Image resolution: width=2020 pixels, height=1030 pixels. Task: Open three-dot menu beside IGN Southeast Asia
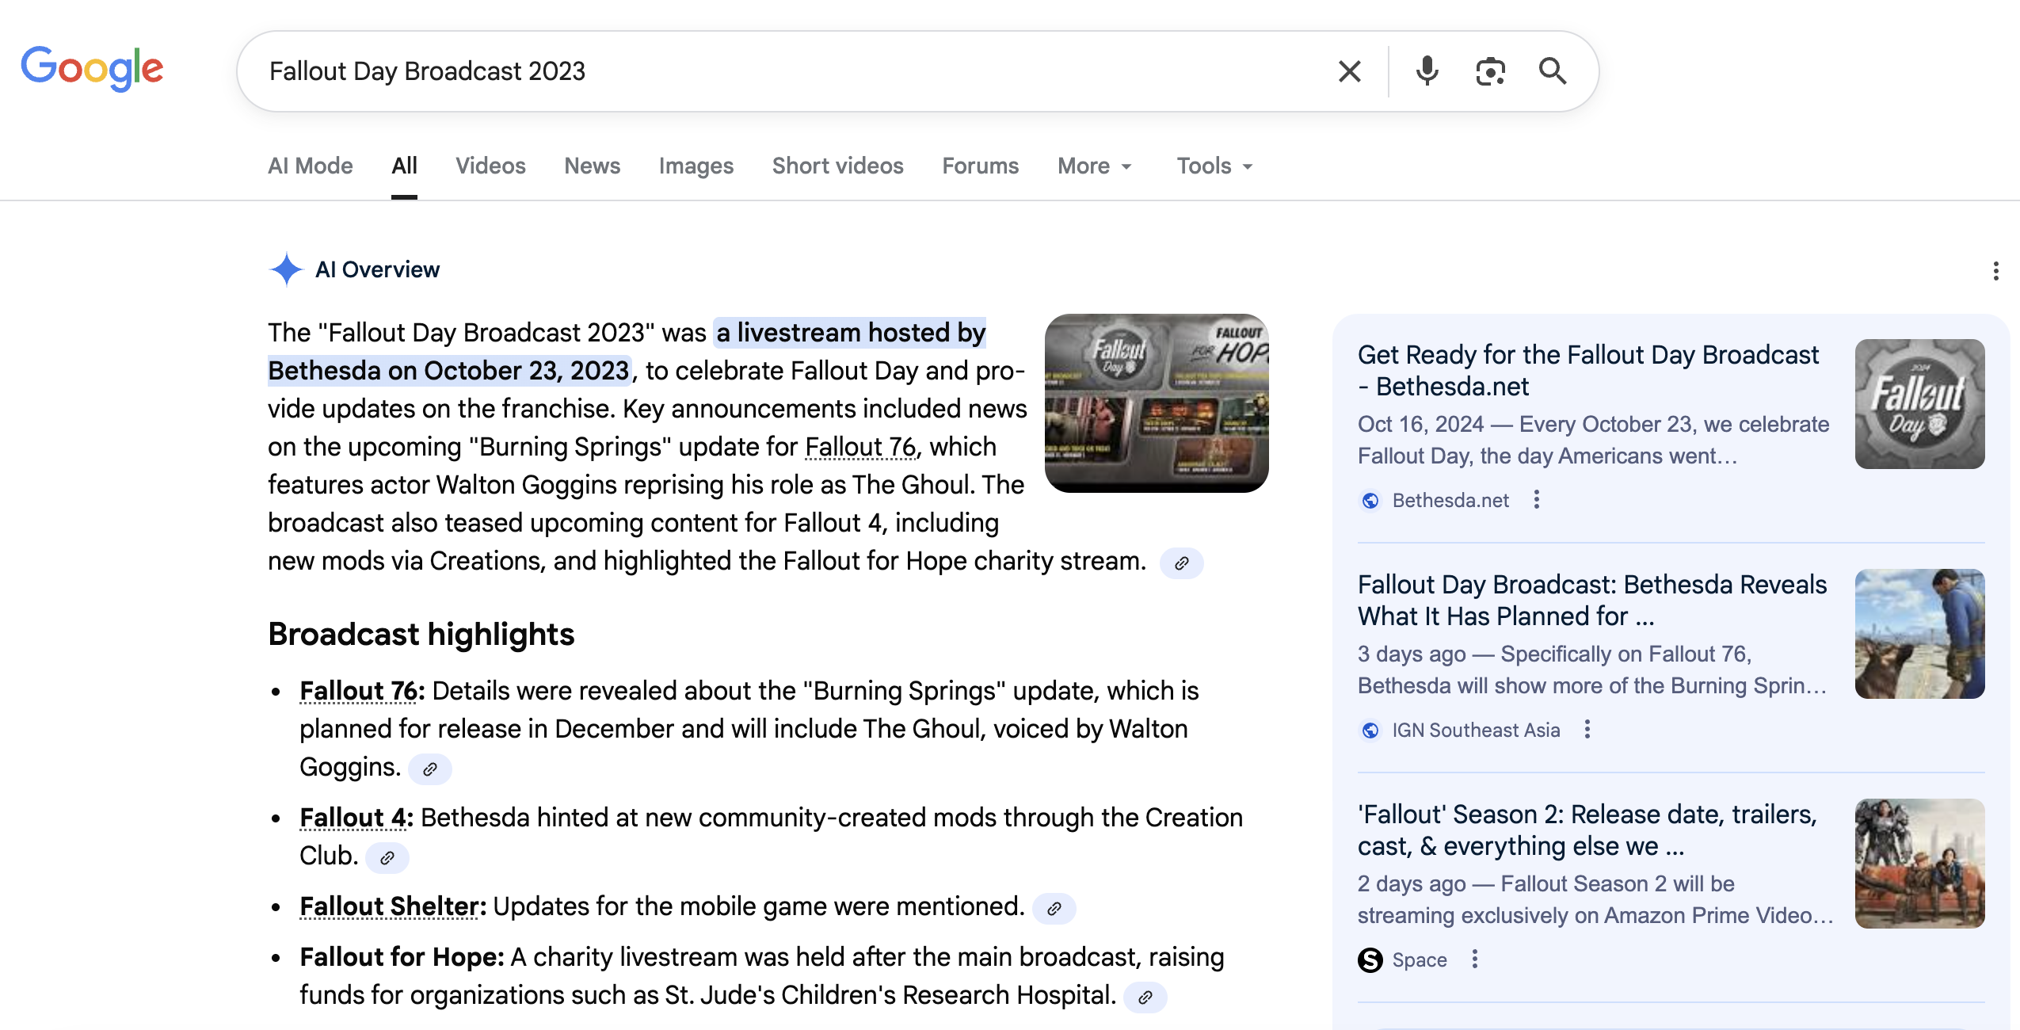[x=1587, y=730]
